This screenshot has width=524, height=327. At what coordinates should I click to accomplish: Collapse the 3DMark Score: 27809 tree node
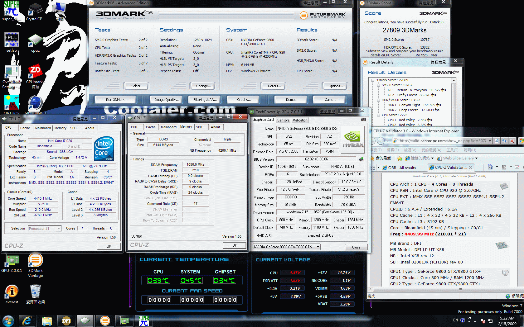(373, 80)
